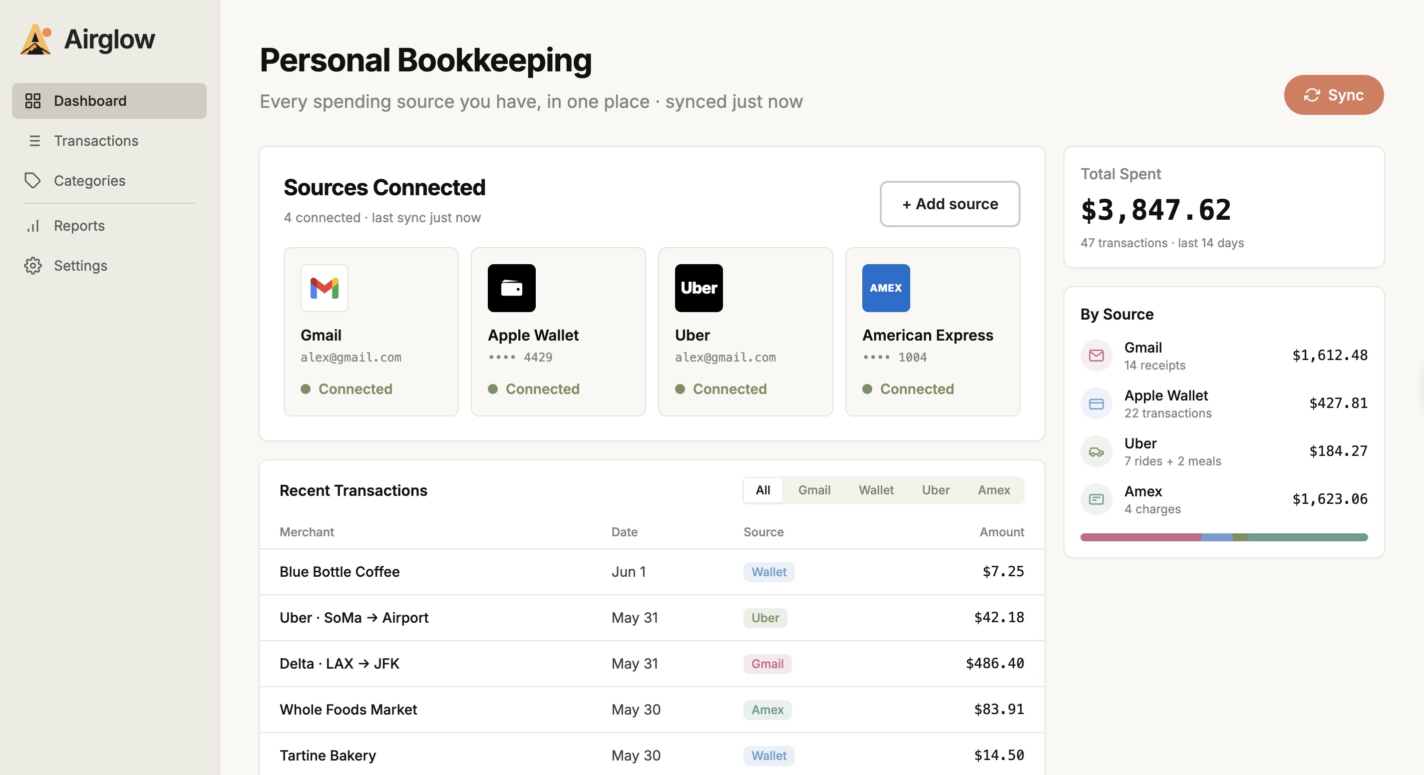Select the Uber · SoMa → Airport transaction
The width and height of the screenshot is (1424, 775).
tap(652, 618)
